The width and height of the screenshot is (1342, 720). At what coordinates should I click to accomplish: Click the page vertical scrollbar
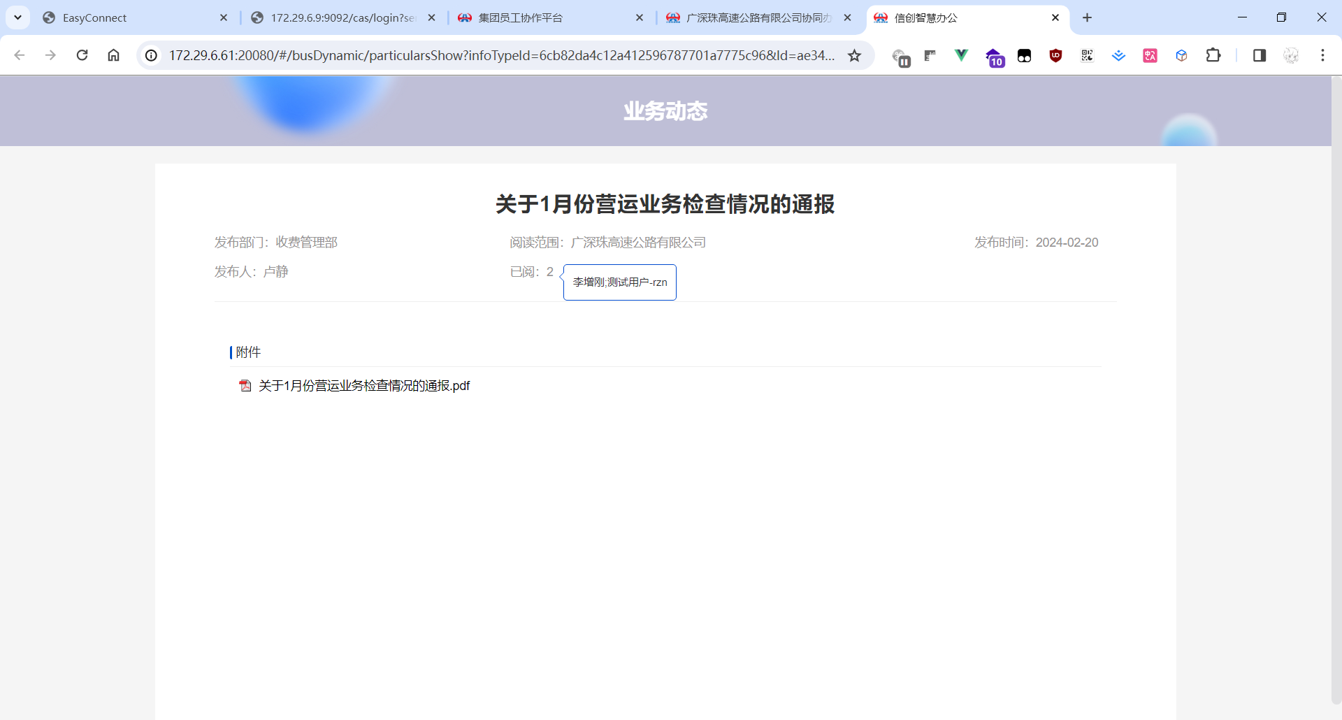pyautogui.click(x=1336, y=391)
